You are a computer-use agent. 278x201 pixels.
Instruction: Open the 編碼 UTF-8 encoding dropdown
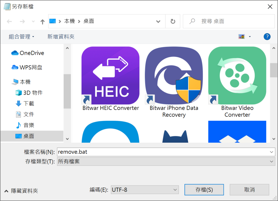(145, 190)
